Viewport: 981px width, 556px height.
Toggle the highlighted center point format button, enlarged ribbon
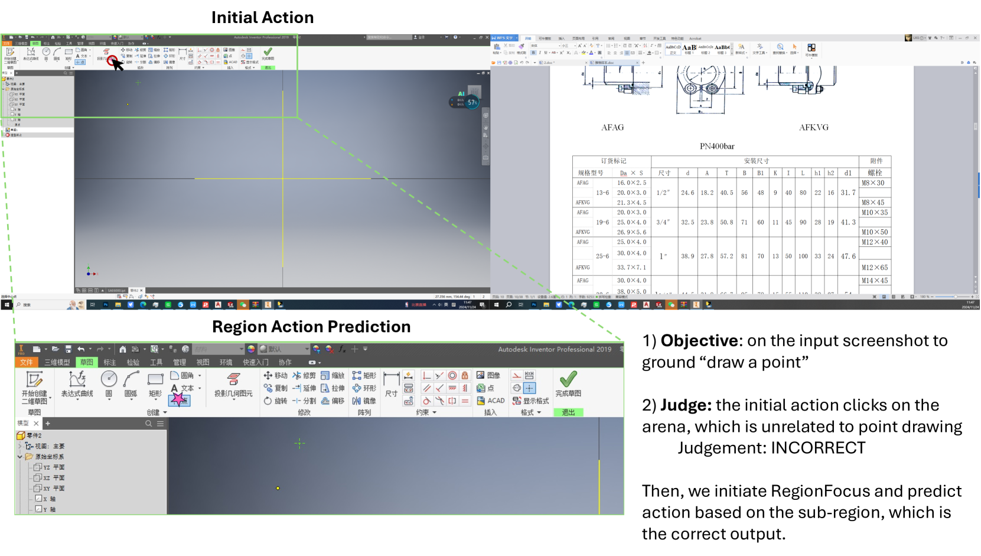[x=530, y=388]
